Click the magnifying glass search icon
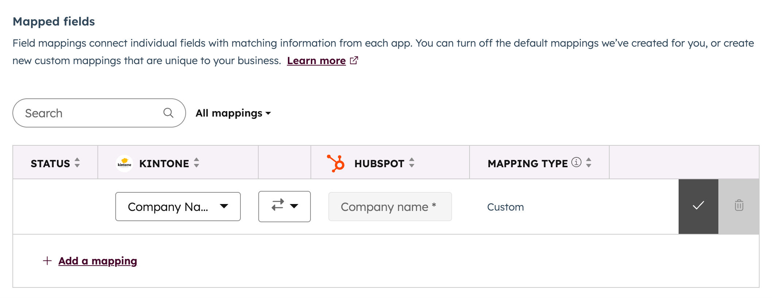Screen dimensions: 772x298 coord(168,113)
